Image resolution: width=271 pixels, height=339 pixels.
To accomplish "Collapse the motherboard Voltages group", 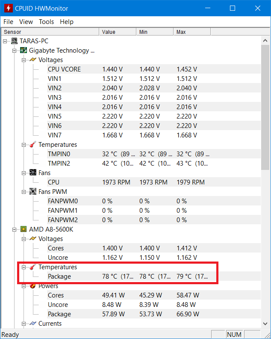I will click(24, 60).
